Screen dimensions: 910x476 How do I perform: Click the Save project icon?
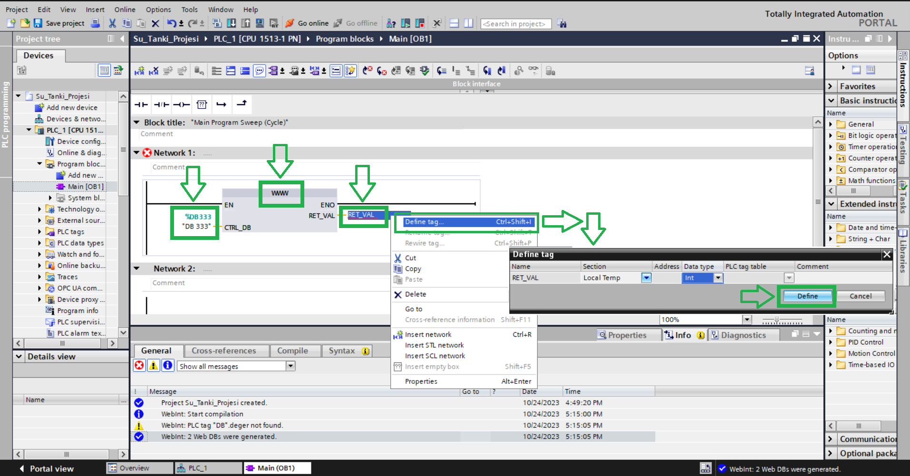point(38,23)
